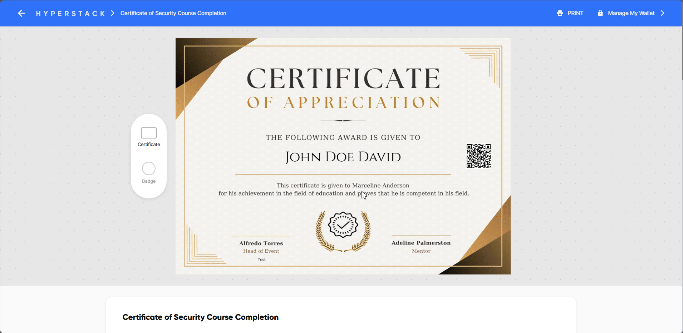Click the back arrow icon

coord(21,13)
